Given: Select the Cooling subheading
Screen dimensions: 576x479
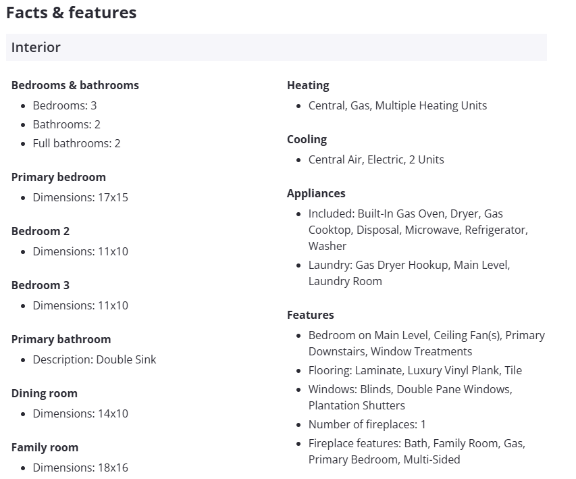Looking at the screenshot, I should click(307, 139).
